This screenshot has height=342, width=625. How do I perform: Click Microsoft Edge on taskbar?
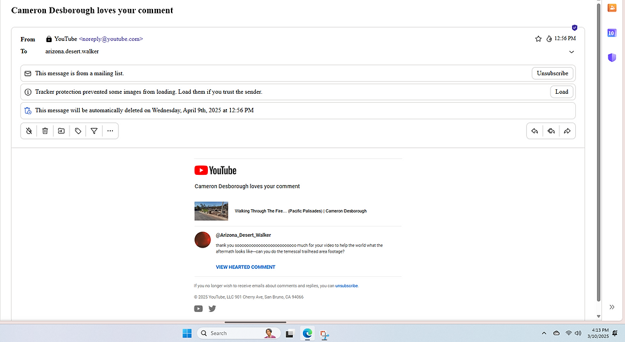pos(307,333)
